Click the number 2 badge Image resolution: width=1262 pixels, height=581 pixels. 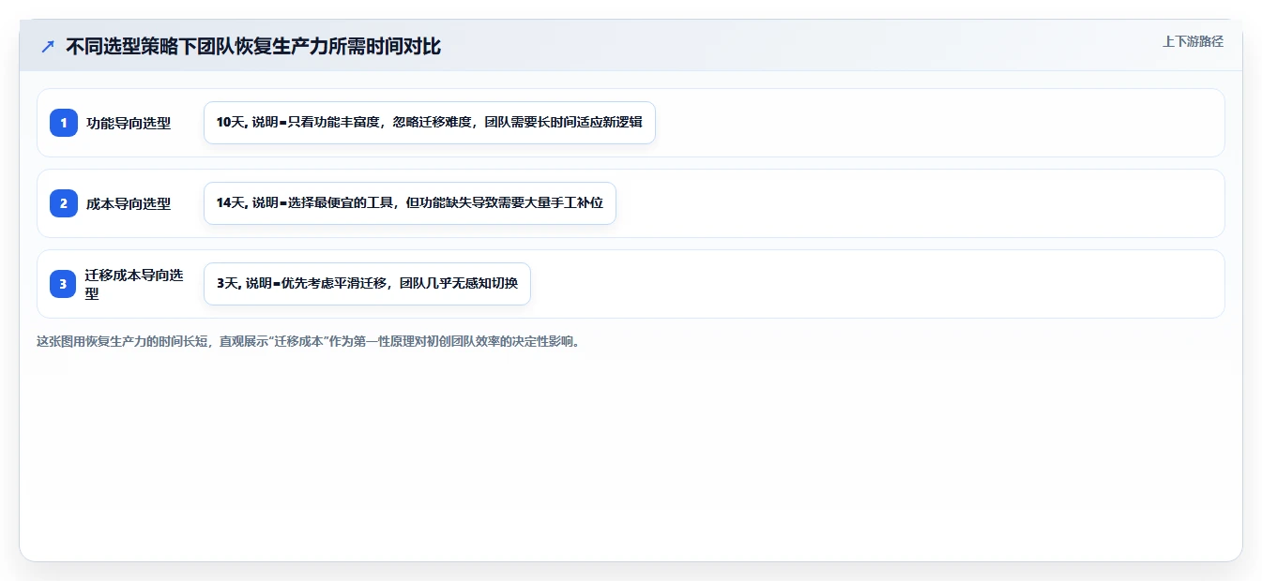(64, 203)
